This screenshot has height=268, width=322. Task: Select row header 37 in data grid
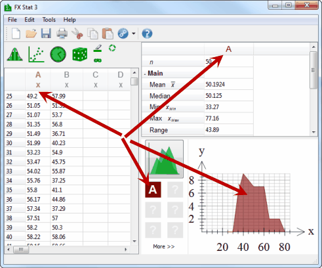point(14,209)
